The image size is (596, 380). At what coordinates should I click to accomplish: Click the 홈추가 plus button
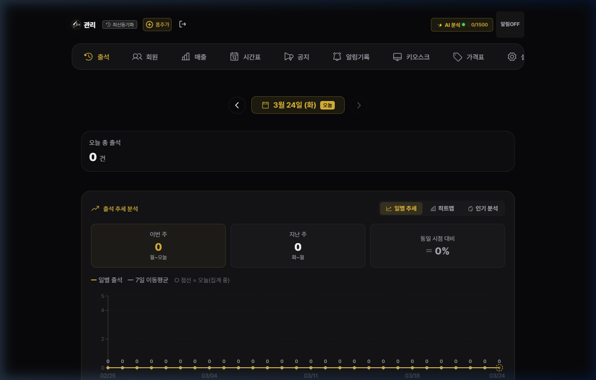tap(157, 25)
